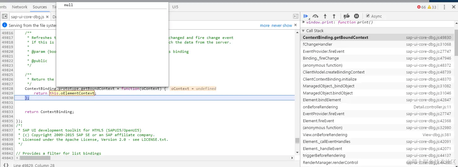Image resolution: width=458 pixels, height=167 pixels.
Task: Resume script execution with the blue play button
Action: coord(306,16)
